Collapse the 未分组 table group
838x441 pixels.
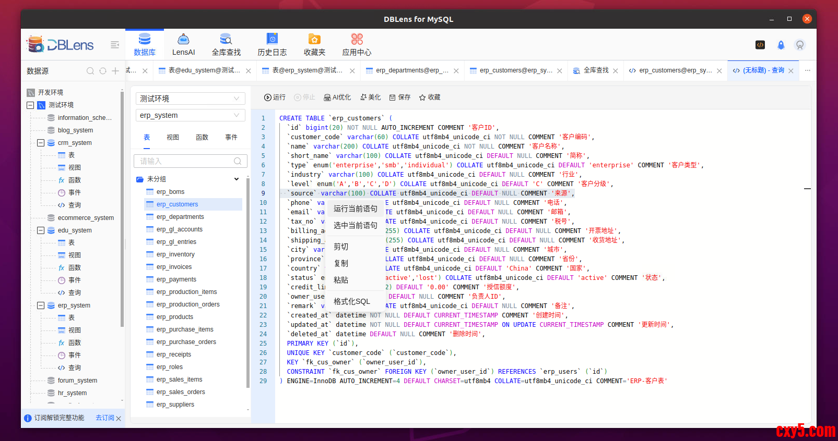[236, 179]
